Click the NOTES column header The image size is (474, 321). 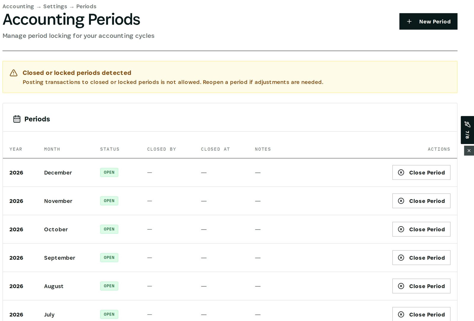[263, 149]
